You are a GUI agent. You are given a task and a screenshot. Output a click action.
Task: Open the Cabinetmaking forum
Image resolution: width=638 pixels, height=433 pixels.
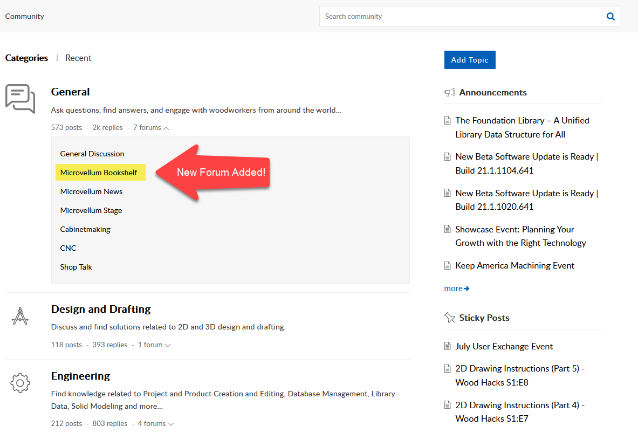85,229
